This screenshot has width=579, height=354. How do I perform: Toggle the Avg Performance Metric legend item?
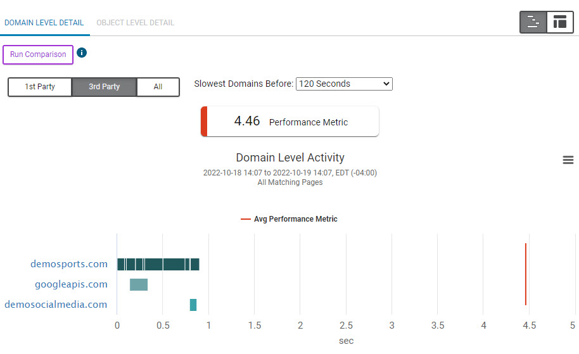click(289, 219)
